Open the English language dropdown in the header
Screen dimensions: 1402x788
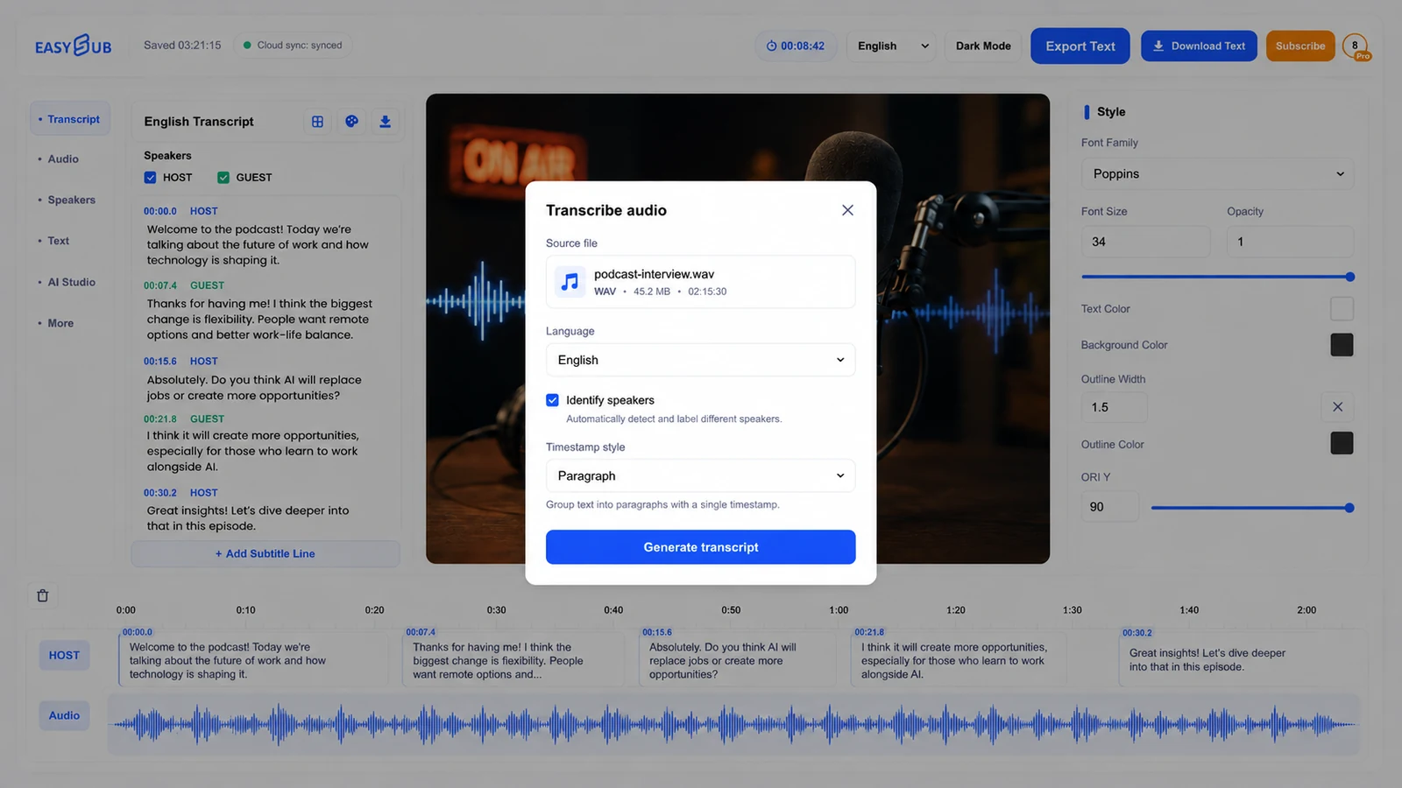click(891, 46)
